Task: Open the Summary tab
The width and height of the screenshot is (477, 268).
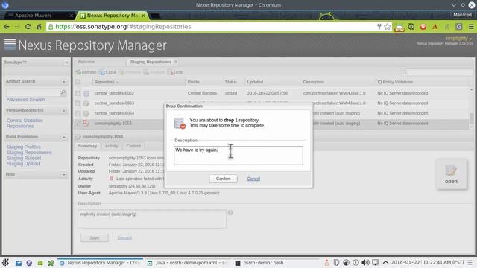Action: click(87, 146)
